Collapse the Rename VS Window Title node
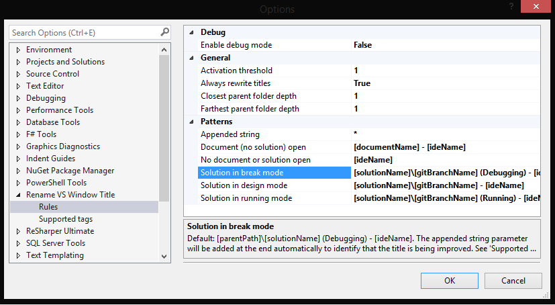 tap(18, 195)
